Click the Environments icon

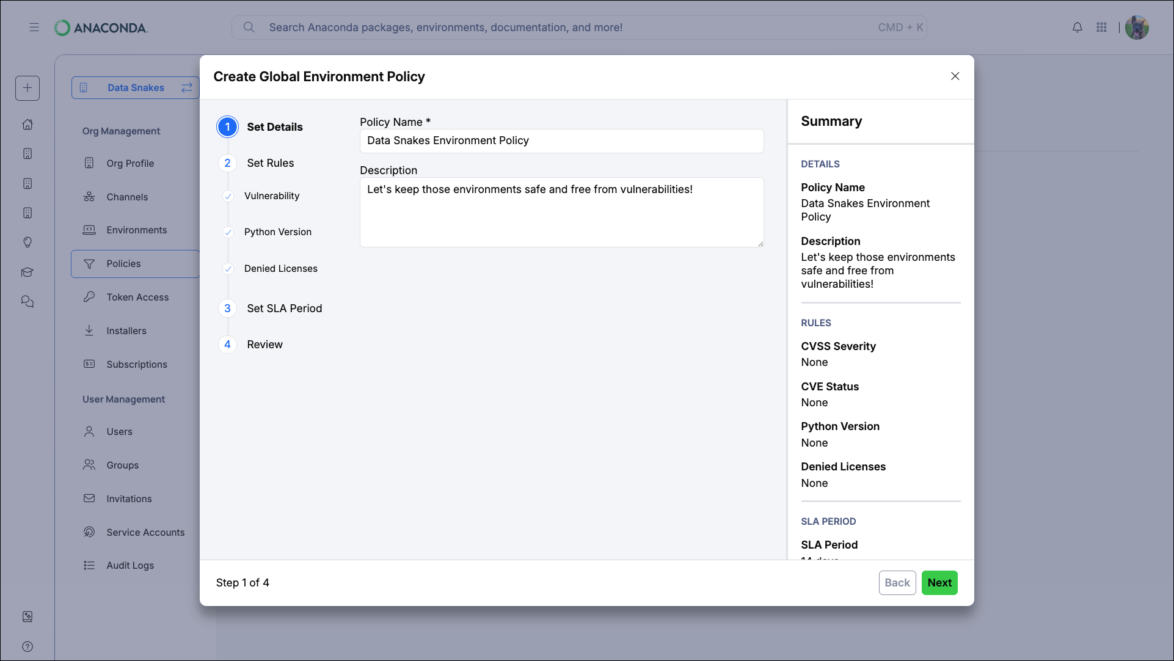89,230
